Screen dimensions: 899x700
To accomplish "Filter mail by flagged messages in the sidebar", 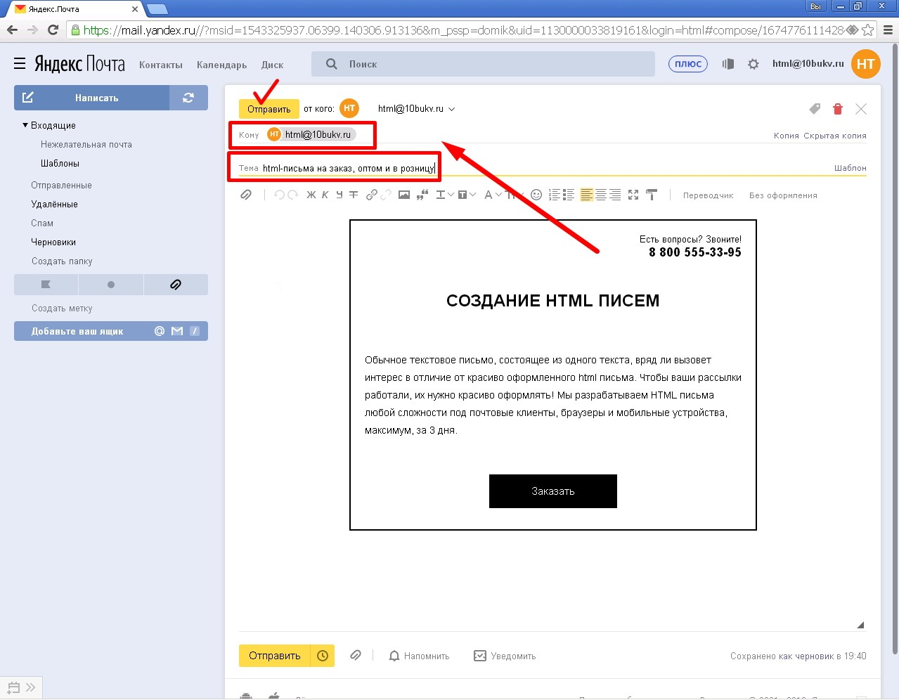I will (46, 285).
